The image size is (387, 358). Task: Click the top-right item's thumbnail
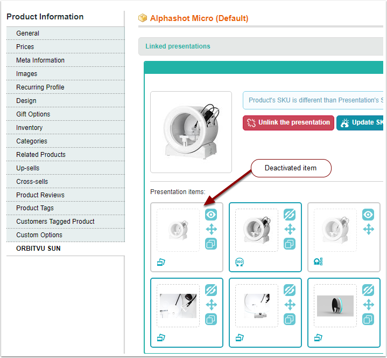coord(335,230)
